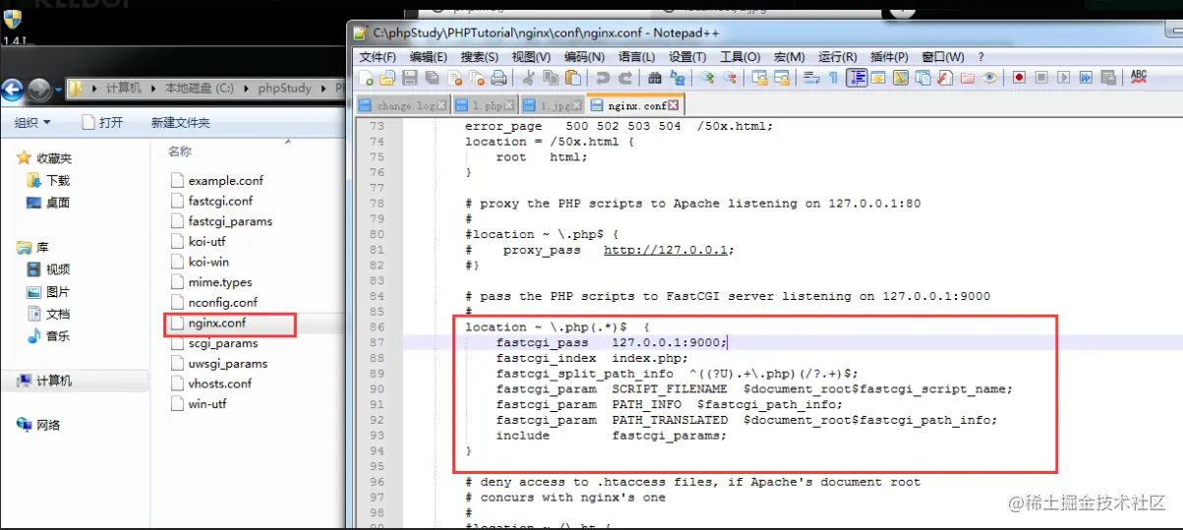Select 下载 in Explorer navigation pane
This screenshot has height=530, width=1183.
47,181
